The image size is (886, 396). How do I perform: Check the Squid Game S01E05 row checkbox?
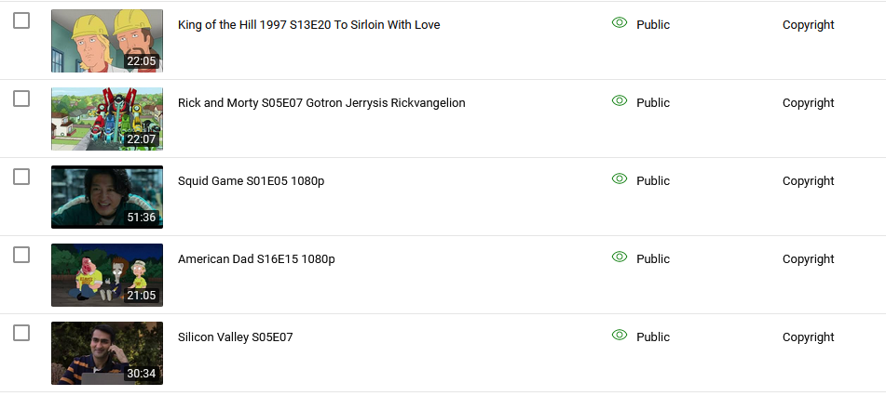coord(21,178)
